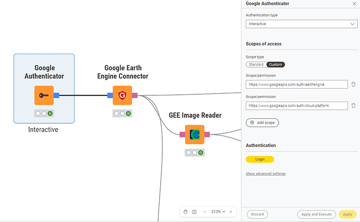This screenshot has width=360, height=222.
Task: Zoom out with the minus button
Action: (x=205, y=212)
